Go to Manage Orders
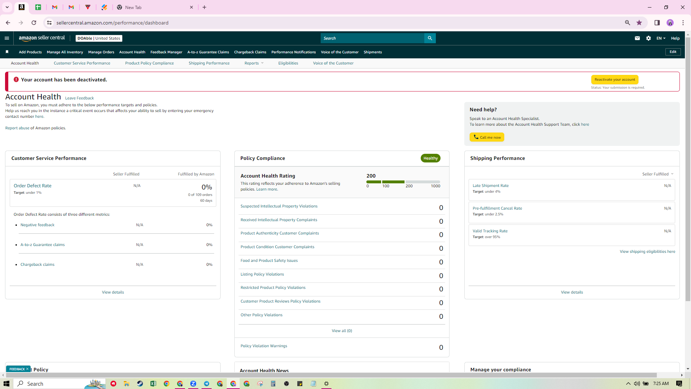Screen dimensions: 691x389 101,52
